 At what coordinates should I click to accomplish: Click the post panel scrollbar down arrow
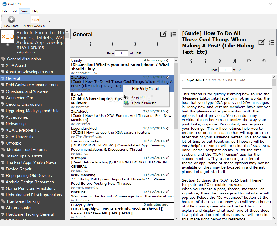pyautogui.click(x=274, y=218)
